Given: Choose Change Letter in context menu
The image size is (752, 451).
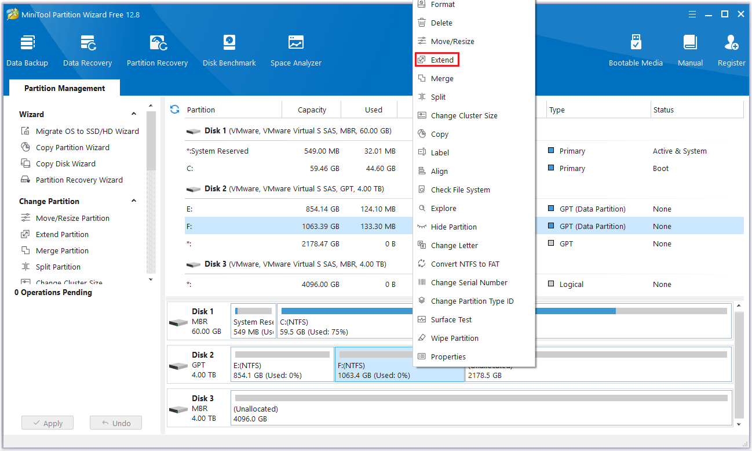Looking at the screenshot, I should pyautogui.click(x=474, y=245).
